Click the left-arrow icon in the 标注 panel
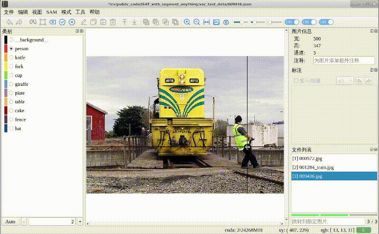This screenshot has height=234, width=379. [x=360, y=81]
